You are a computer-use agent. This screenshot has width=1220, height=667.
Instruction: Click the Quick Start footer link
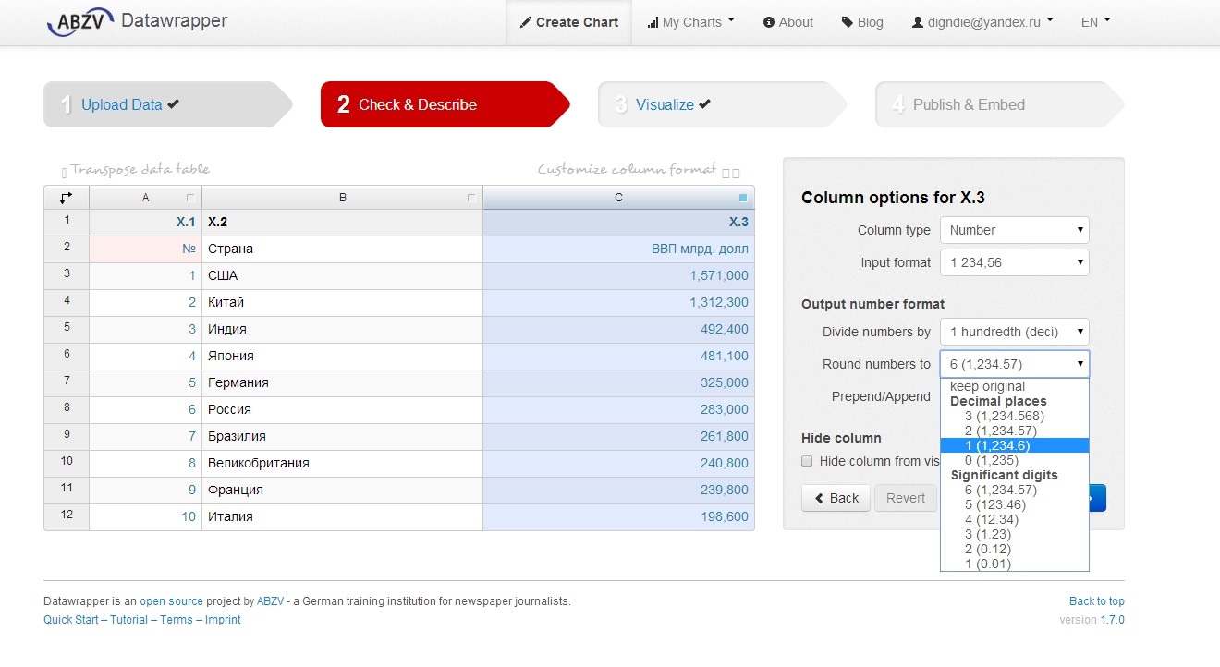[70, 620]
